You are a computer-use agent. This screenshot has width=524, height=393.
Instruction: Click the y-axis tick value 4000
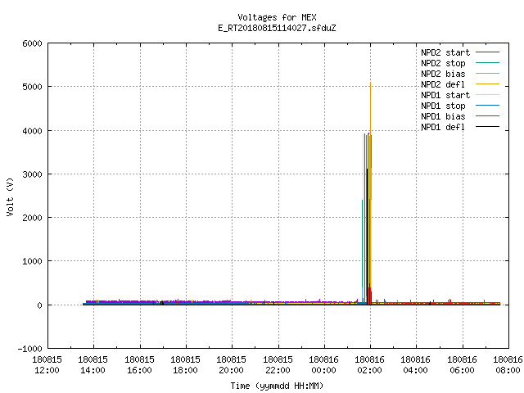[x=32, y=131]
